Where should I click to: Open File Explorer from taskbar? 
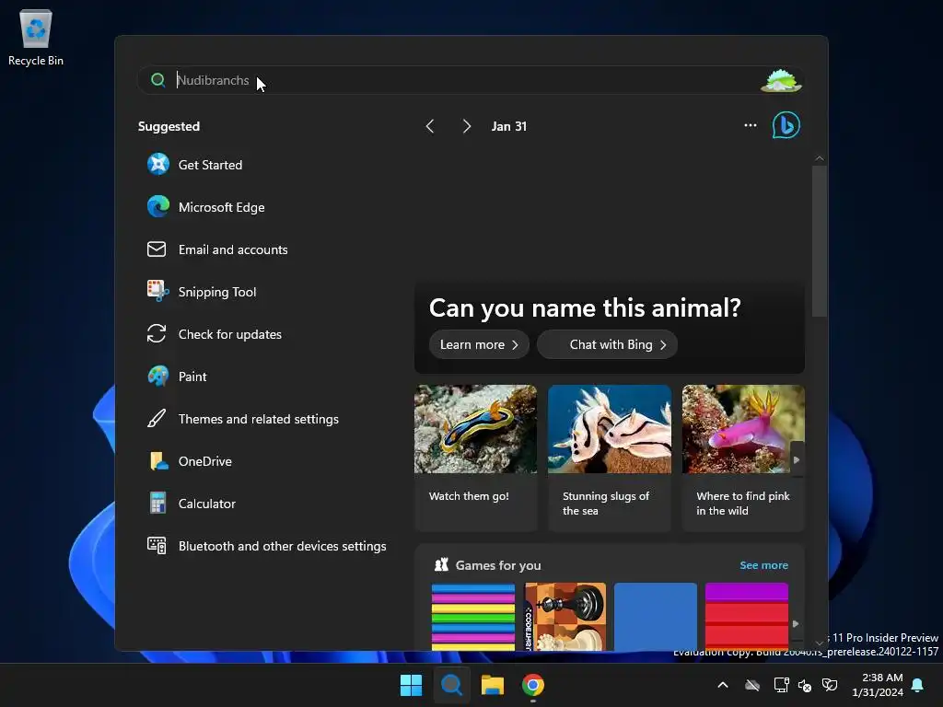(492, 685)
